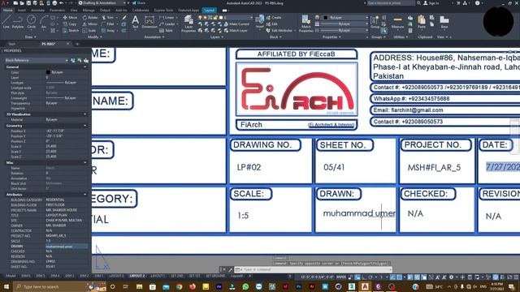520x292 pixels.
Task: Open the Layer name dropdown in Layers panel
Action: coord(226,18)
